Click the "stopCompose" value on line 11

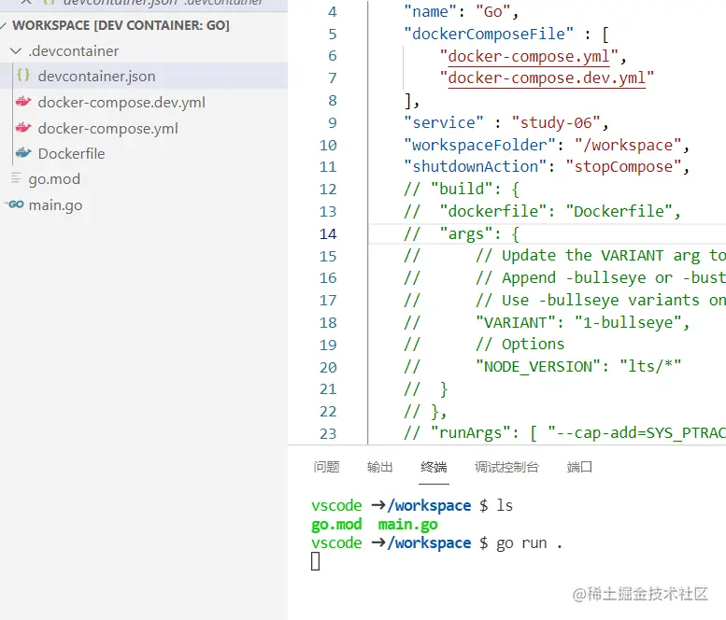point(623,166)
